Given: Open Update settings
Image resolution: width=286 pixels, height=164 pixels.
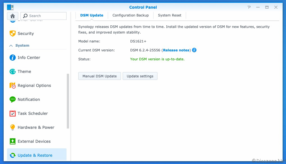Looking at the screenshot, I should coord(140,76).
